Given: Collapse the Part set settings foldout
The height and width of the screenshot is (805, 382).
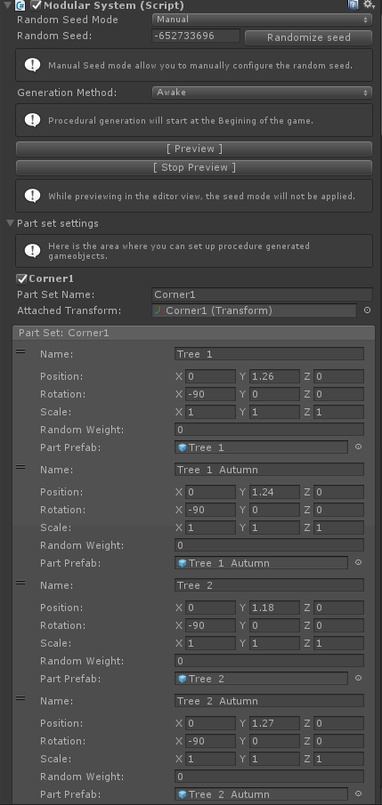Looking at the screenshot, I should point(11,223).
